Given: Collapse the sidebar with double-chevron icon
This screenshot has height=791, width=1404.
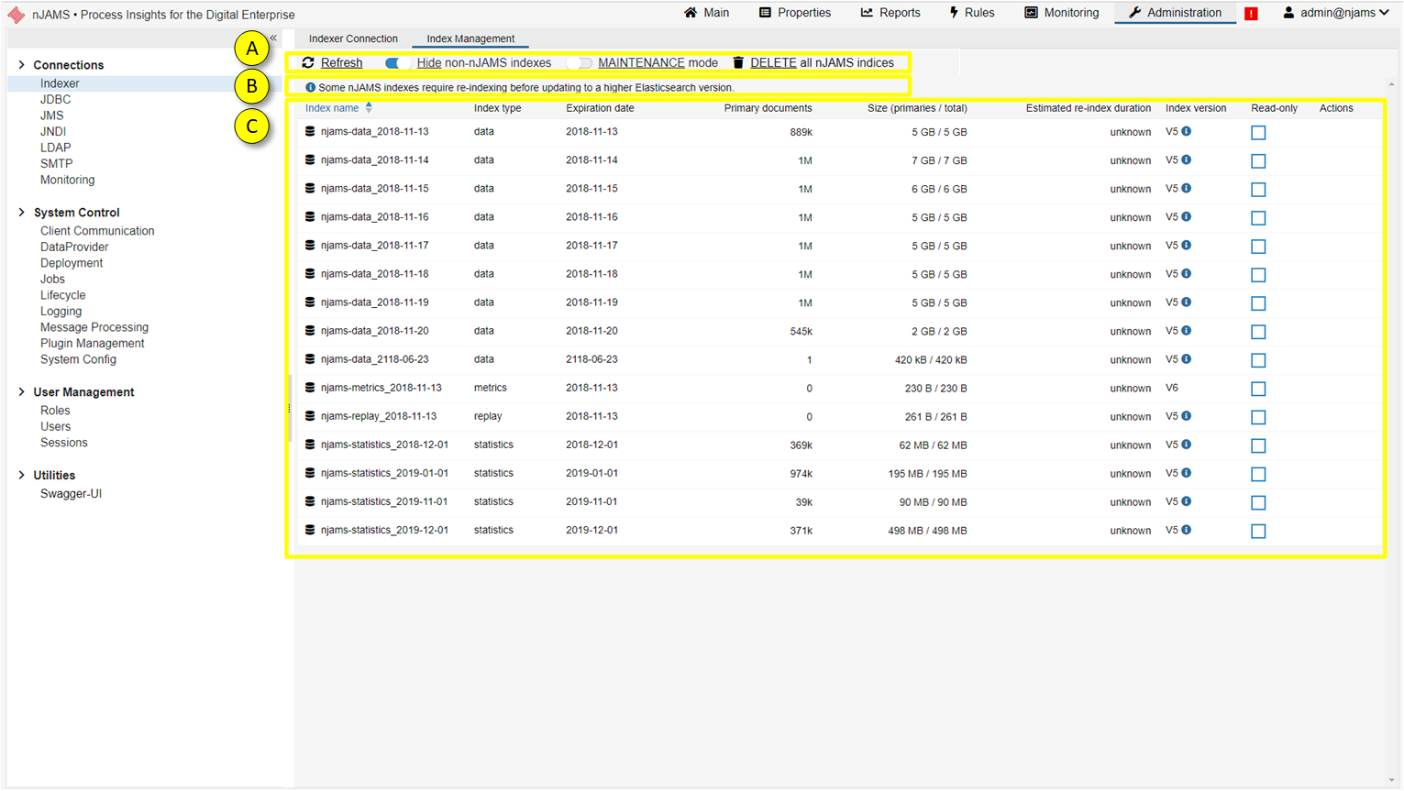Looking at the screenshot, I should 273,38.
